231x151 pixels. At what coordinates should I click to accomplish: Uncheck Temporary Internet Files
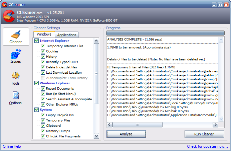coord(43,46)
